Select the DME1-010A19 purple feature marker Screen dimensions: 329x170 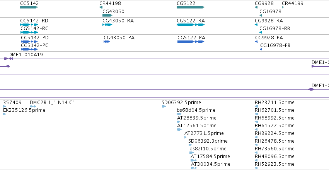(9, 59)
